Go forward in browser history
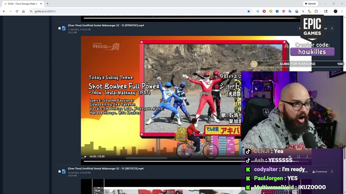The height and width of the screenshot is (194, 346). click(10, 11)
